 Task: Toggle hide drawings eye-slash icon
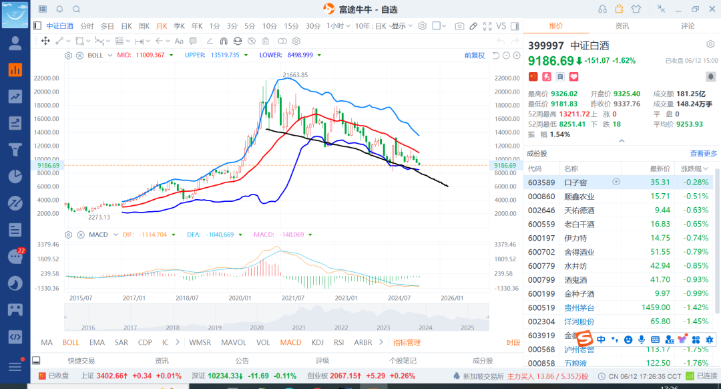pyautogui.click(x=252, y=41)
